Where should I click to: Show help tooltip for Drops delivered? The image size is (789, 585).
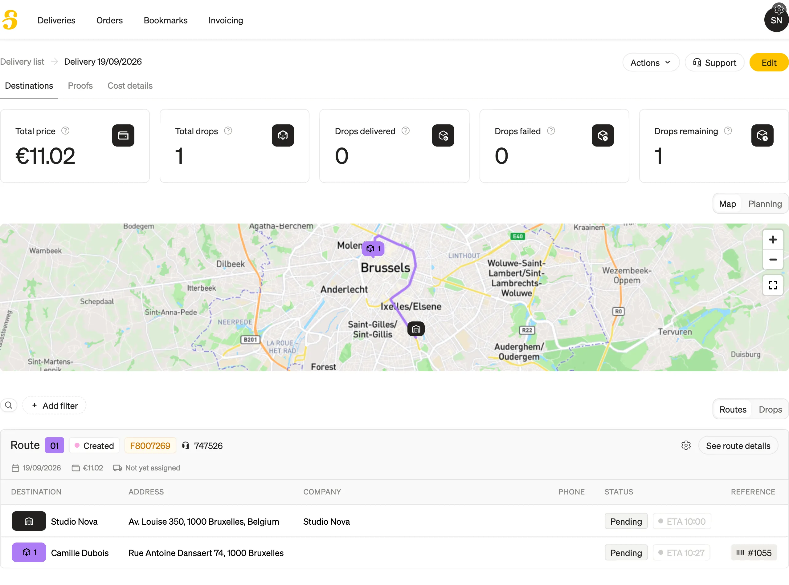tap(406, 131)
